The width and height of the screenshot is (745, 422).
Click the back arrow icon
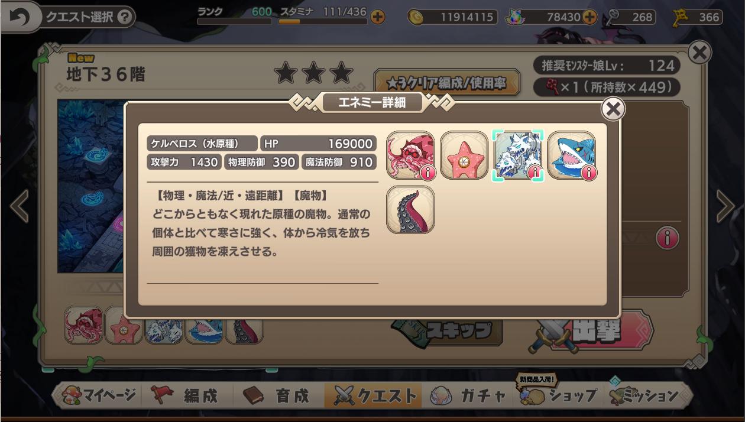[20, 18]
